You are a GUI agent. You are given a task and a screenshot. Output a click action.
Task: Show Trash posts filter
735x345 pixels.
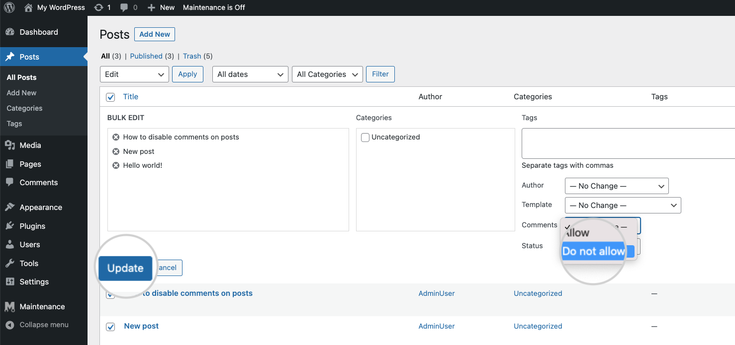coord(192,56)
